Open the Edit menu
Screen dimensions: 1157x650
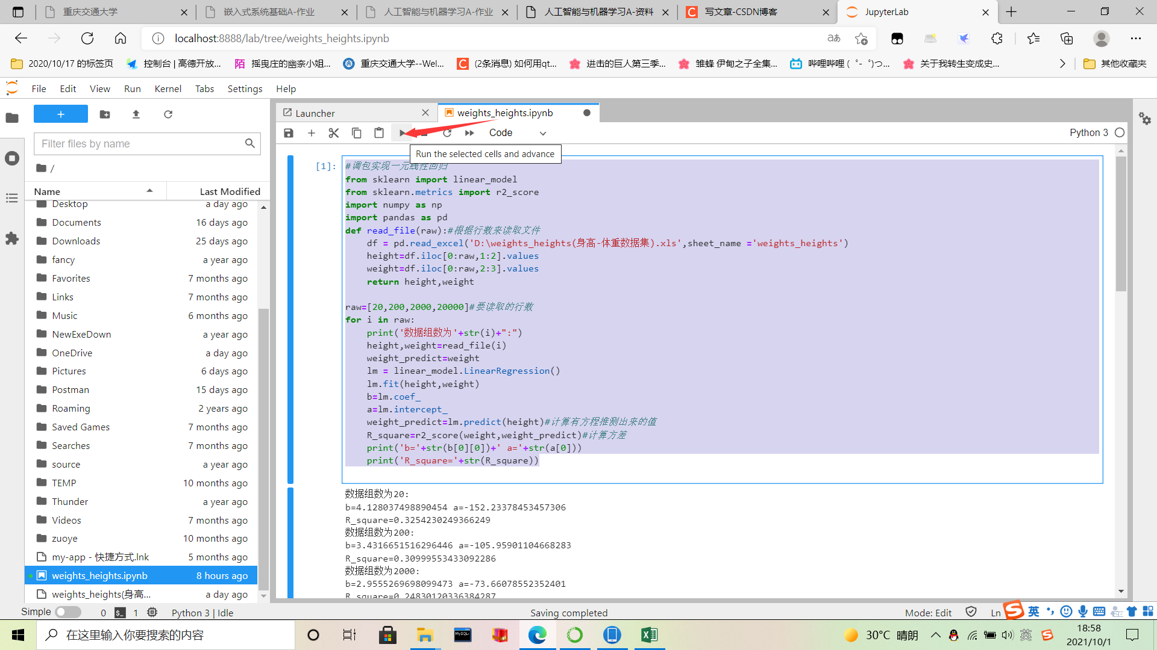(x=67, y=88)
